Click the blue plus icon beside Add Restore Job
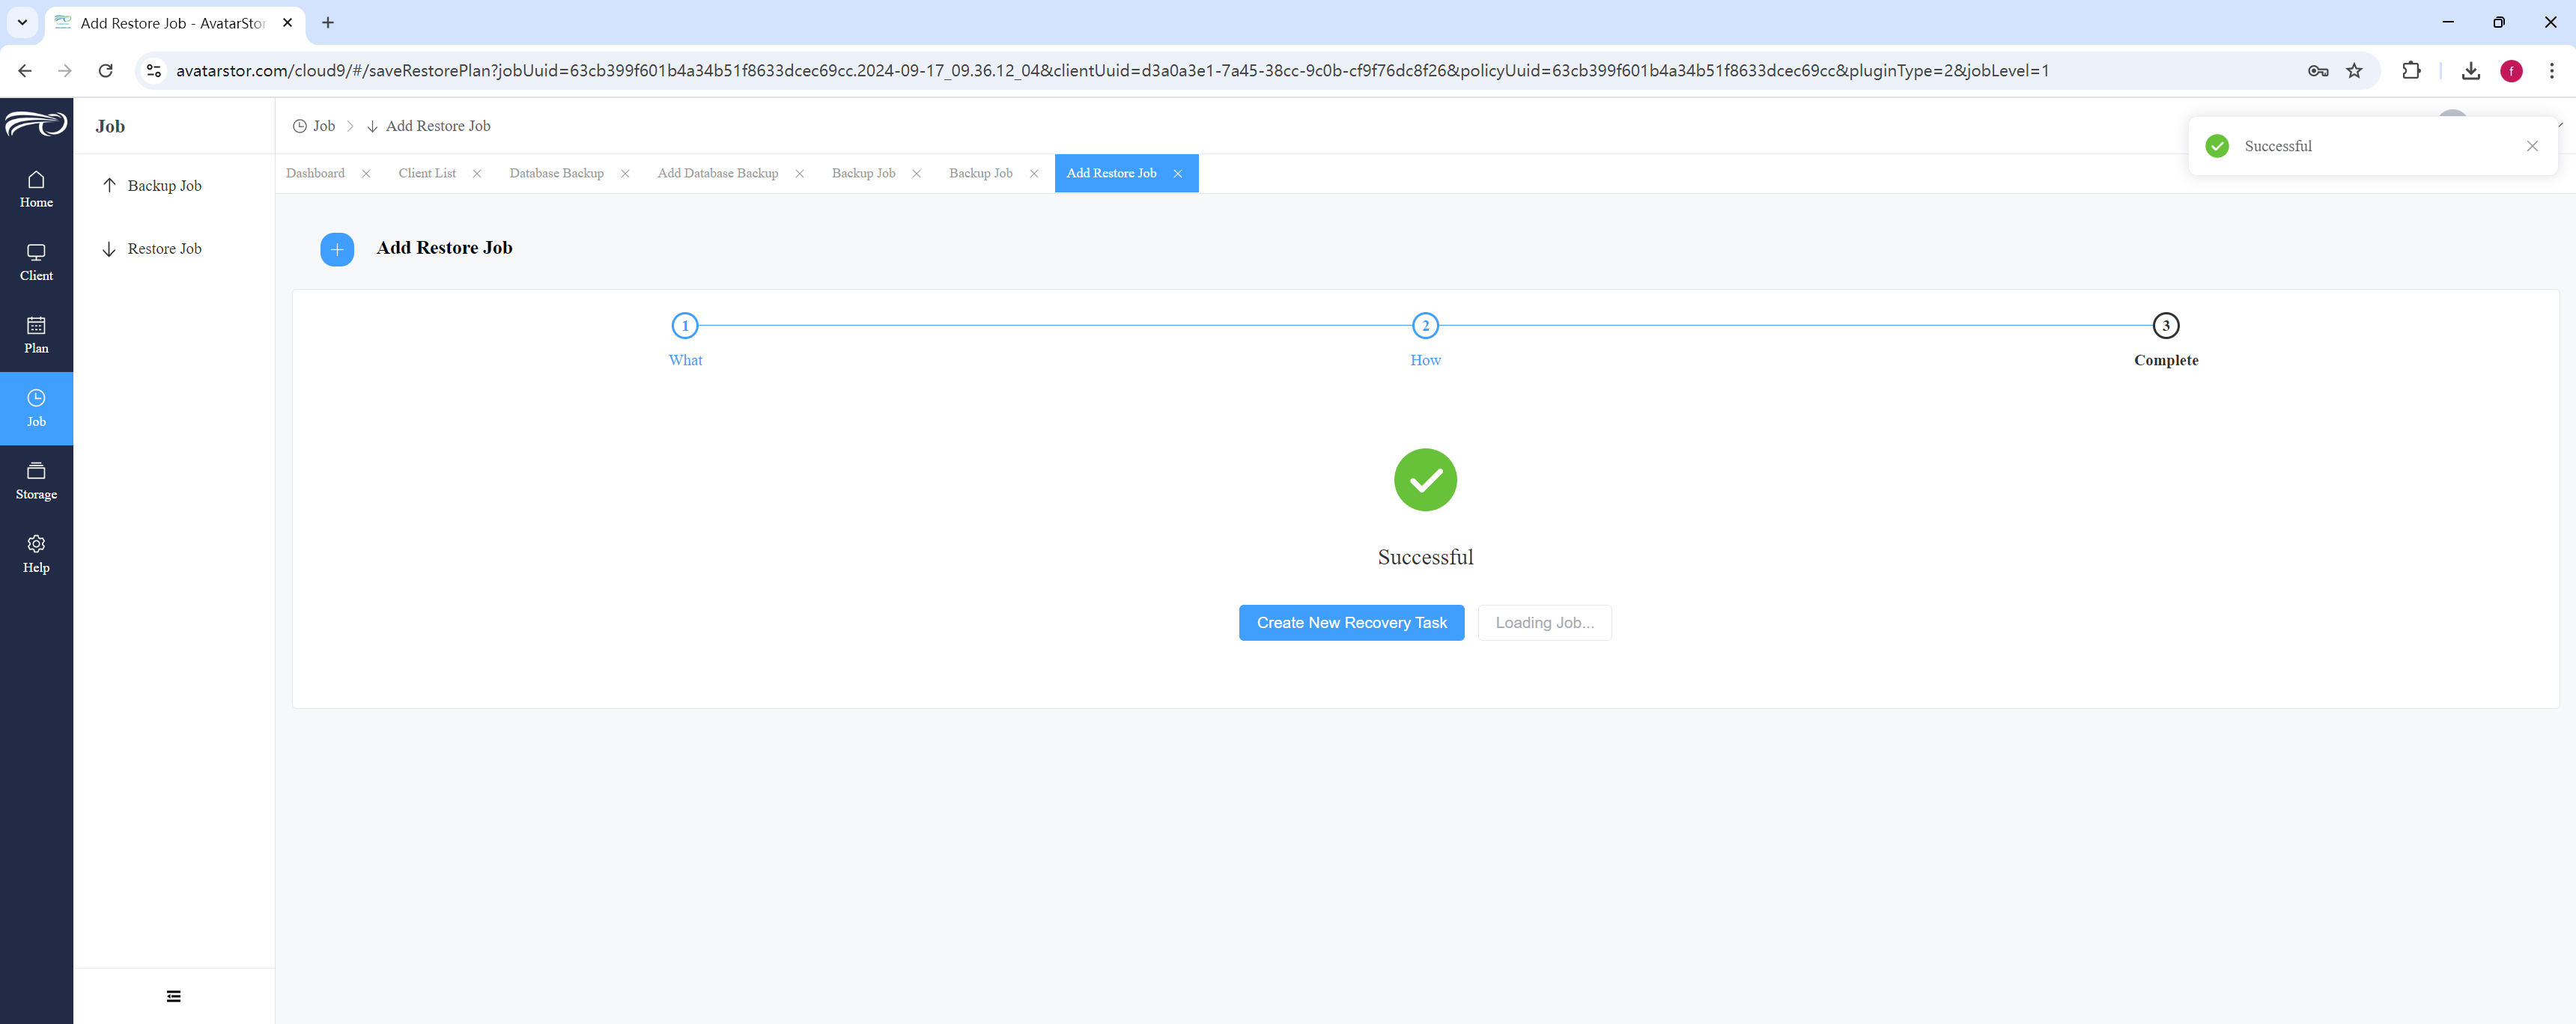Screen dimensions: 2576x1024 [x=337, y=249]
